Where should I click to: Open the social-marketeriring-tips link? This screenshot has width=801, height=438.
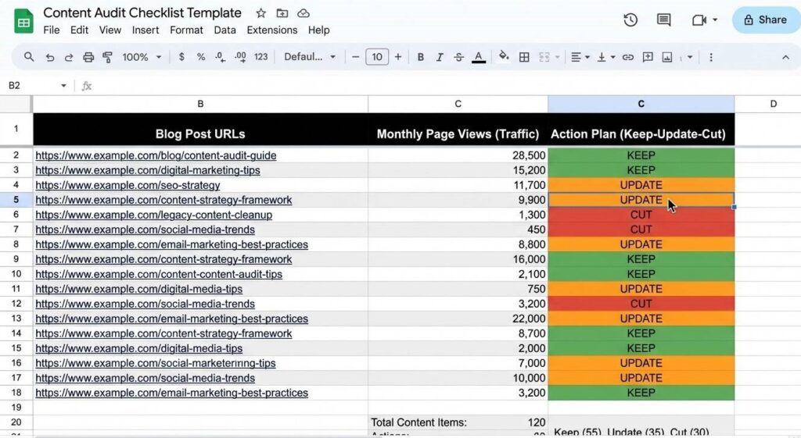(x=156, y=363)
